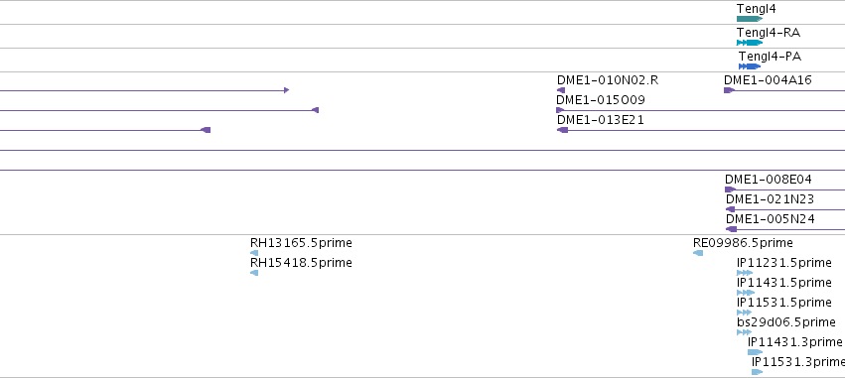Select the DME1-004A16 start arrow
845x378 pixels.
point(729,90)
